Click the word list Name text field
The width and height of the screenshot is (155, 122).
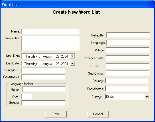pos(50,32)
